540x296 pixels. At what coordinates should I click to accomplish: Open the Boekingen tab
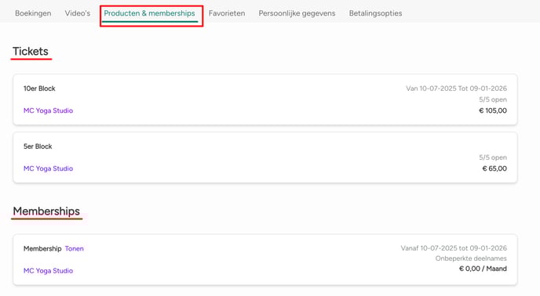click(x=33, y=13)
